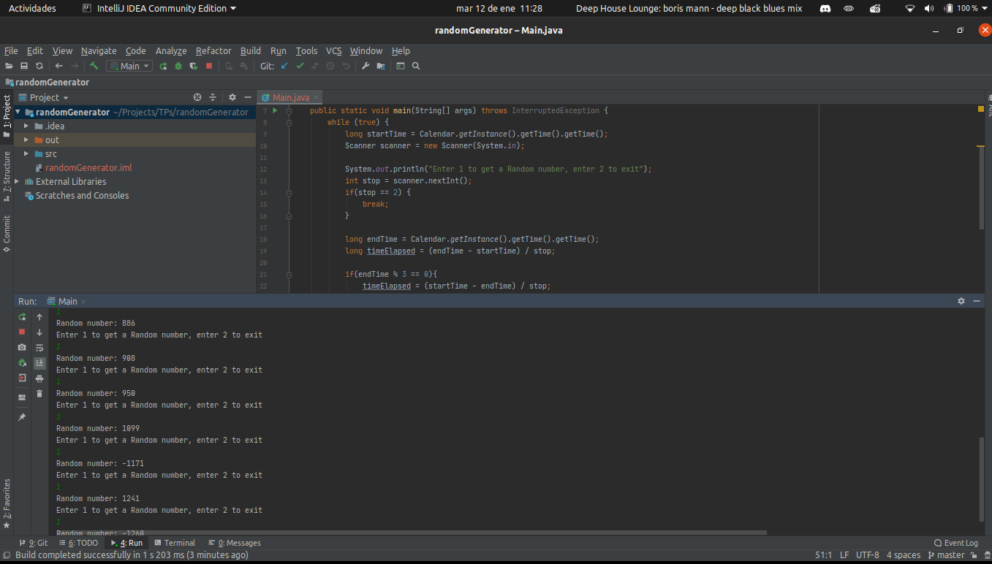Dump threads with the camera icon
992x564 pixels.
click(x=22, y=348)
